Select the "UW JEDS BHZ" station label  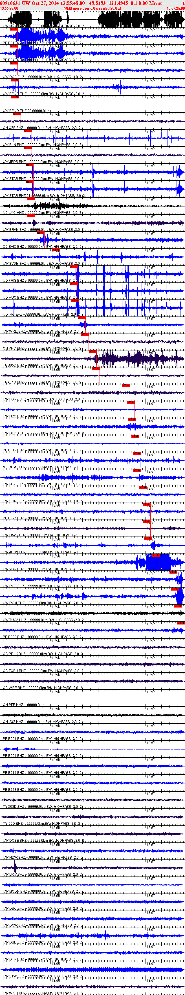[14, 162]
